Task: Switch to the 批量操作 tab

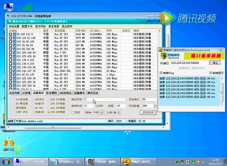Action: tap(79, 93)
